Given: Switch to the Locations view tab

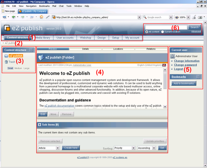Looking at the screenshot, I should point(118,49).
